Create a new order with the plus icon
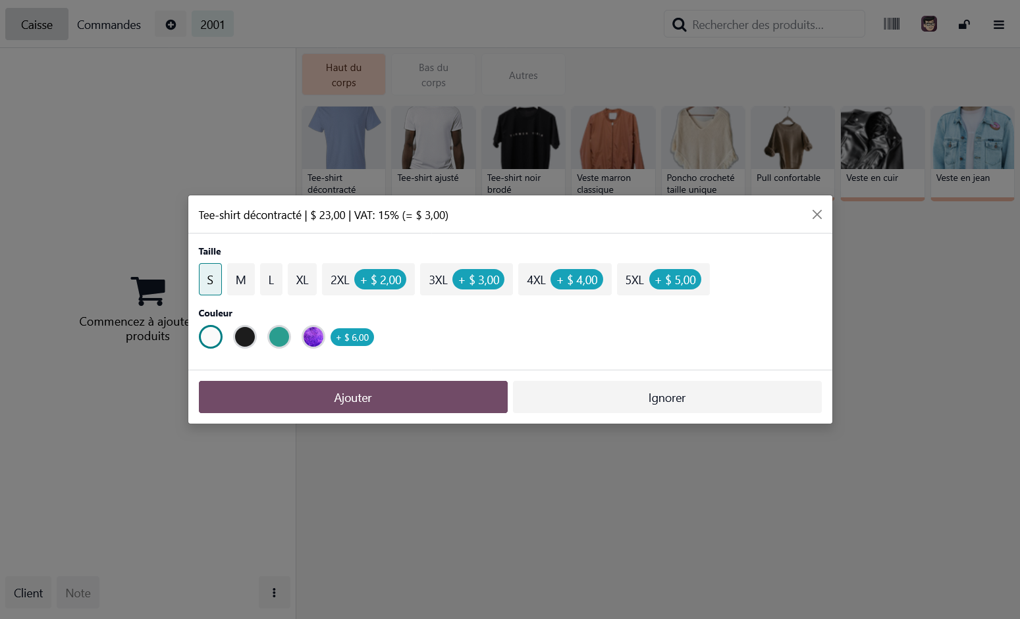The width and height of the screenshot is (1020, 619). point(170,24)
